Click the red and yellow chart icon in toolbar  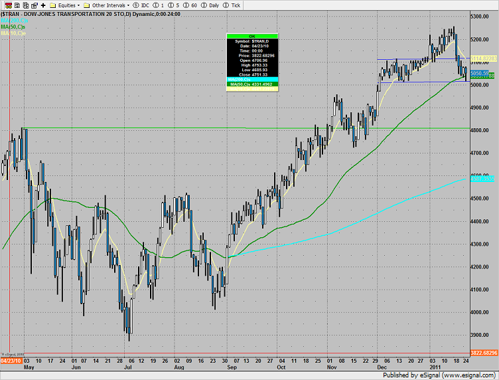[x=9, y=5]
